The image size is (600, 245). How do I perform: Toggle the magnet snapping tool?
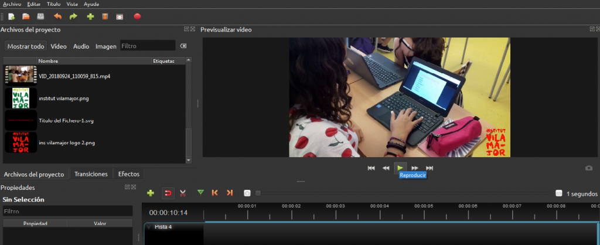[168, 193]
